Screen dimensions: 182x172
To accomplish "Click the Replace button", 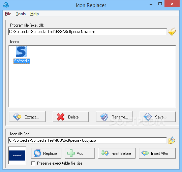I will [46, 153].
